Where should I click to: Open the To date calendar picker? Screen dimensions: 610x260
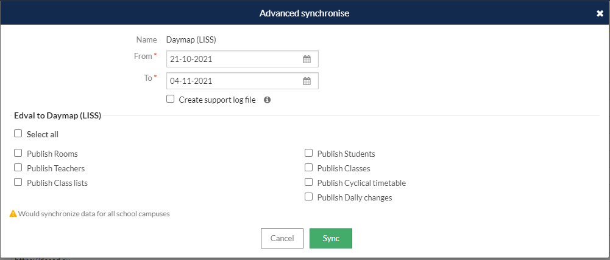point(307,81)
